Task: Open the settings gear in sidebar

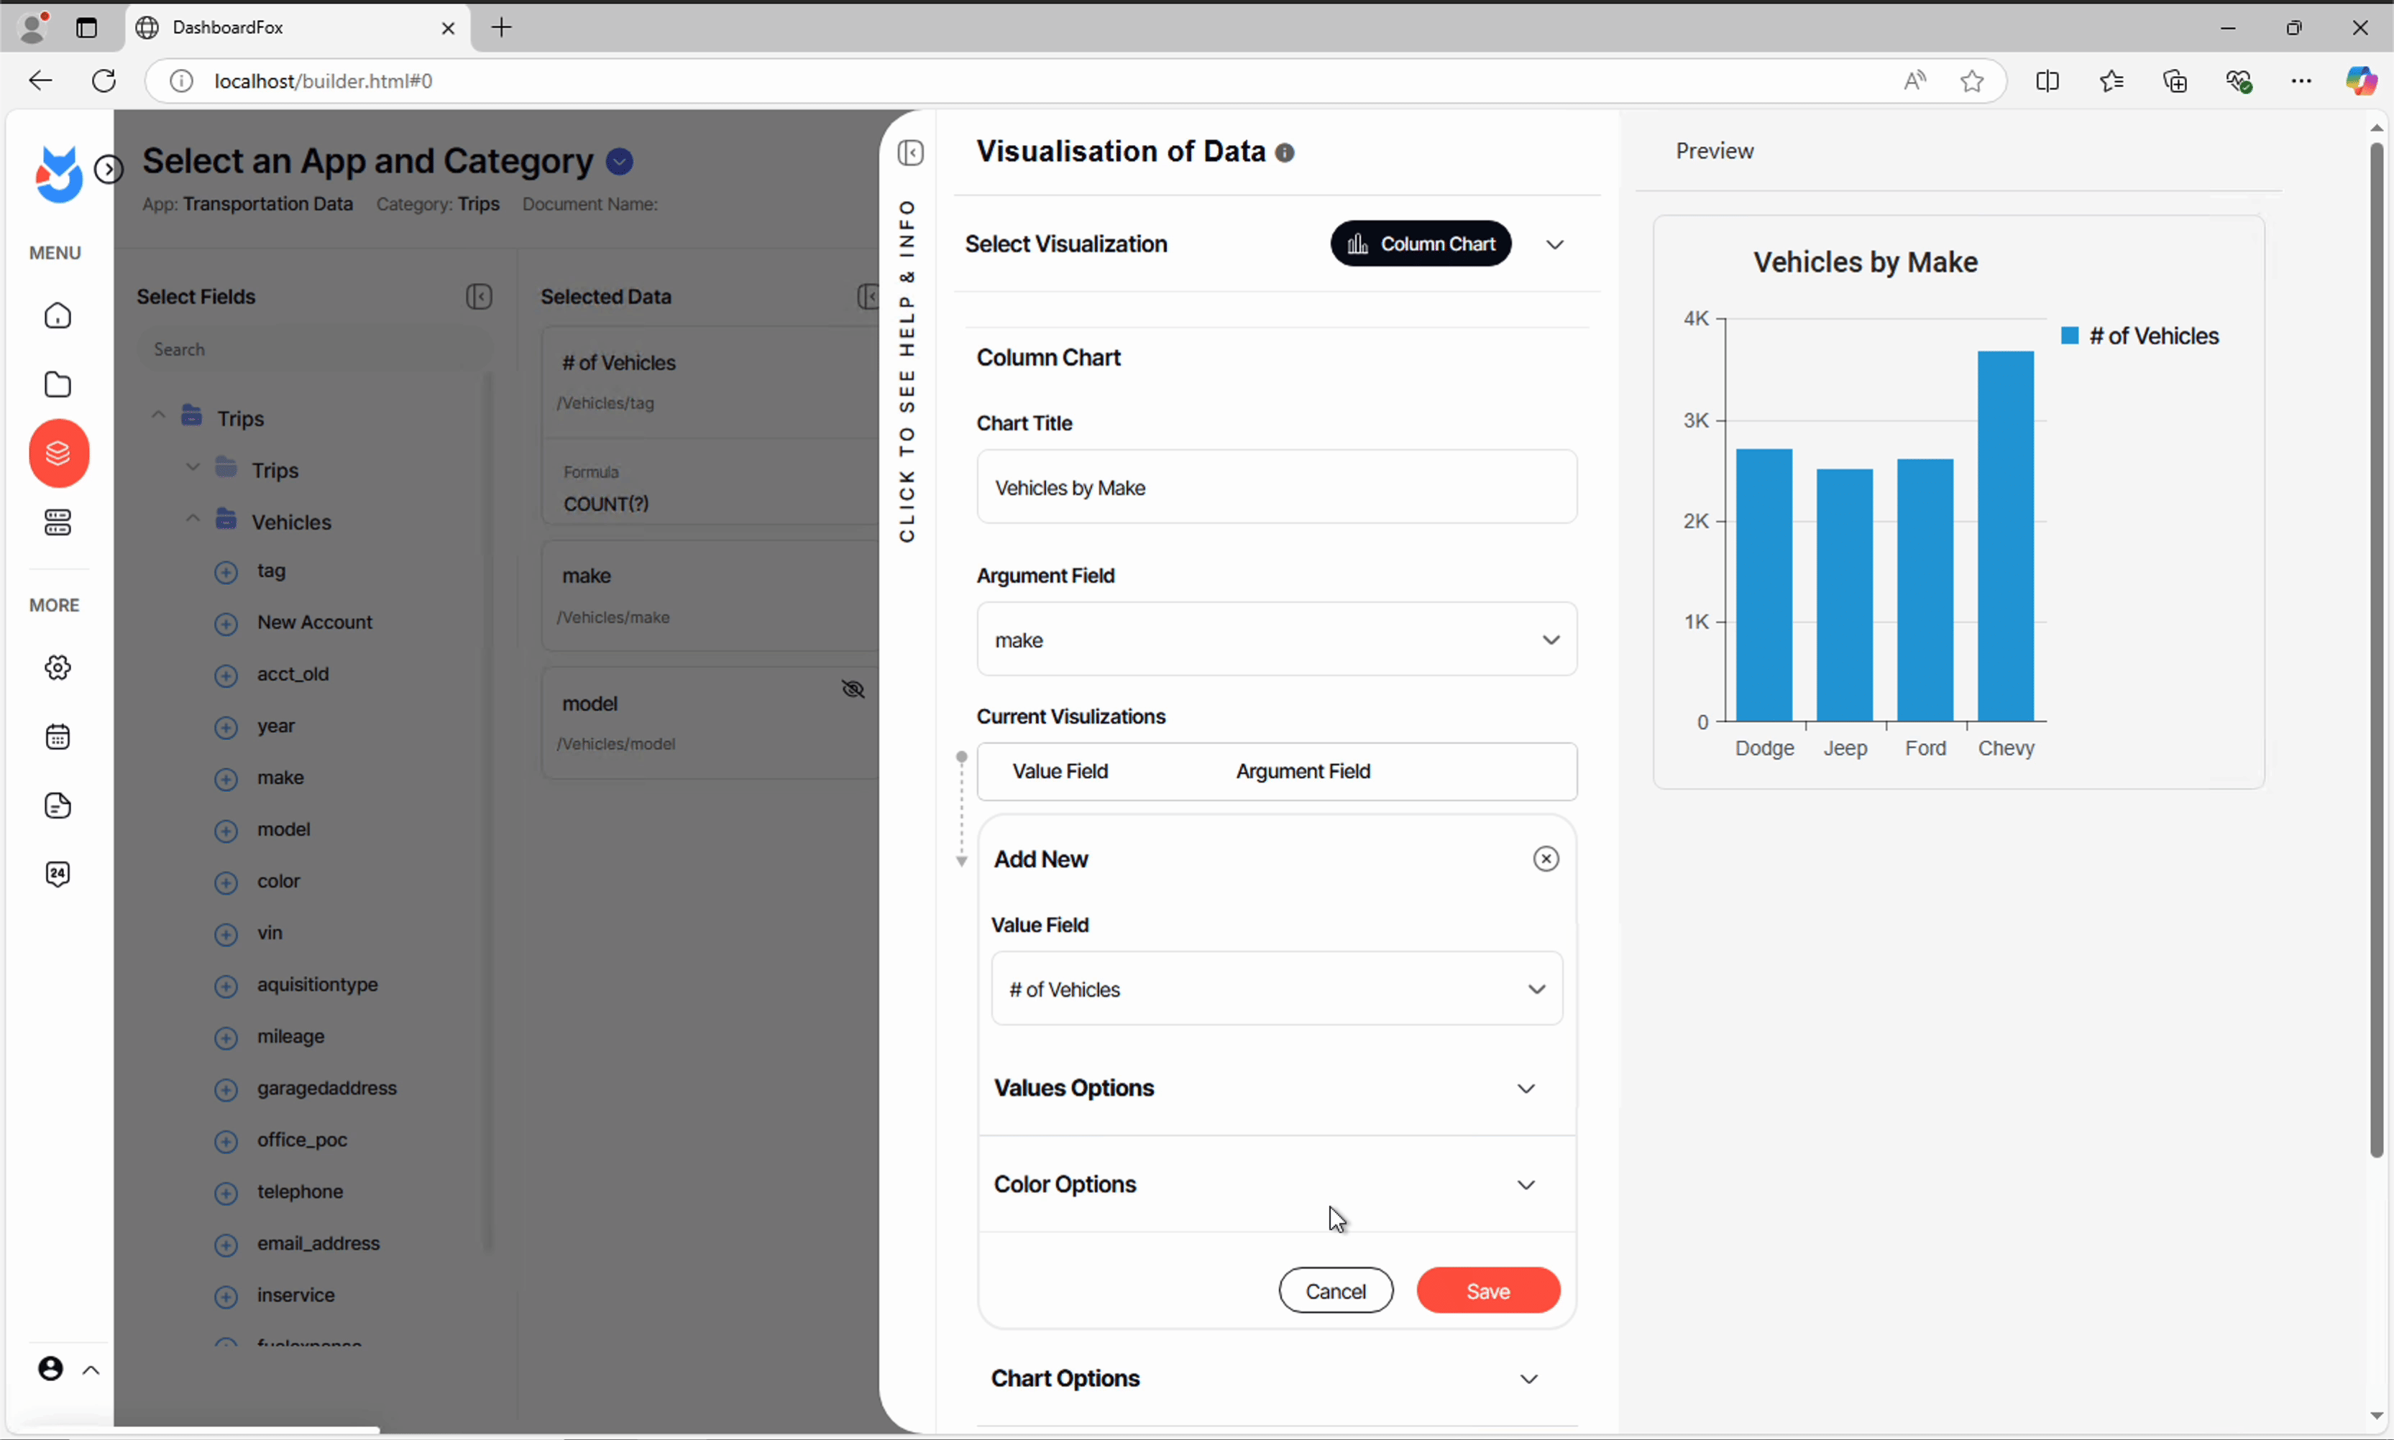Action: [58, 668]
